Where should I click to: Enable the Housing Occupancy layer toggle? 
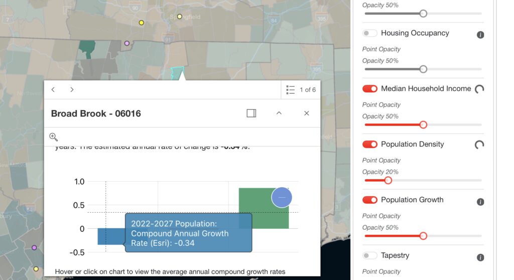[370, 33]
